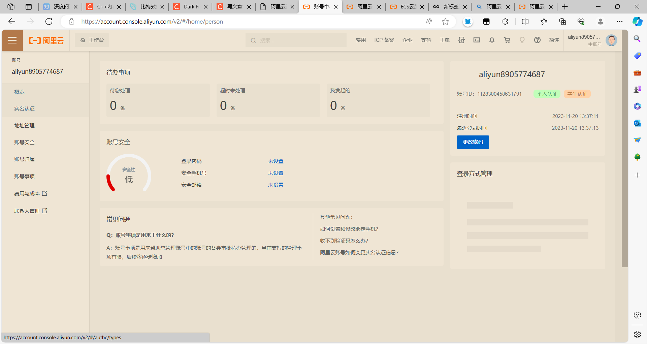Open the 工作台 workbench home
This screenshot has height=344, width=647.
[x=92, y=40]
